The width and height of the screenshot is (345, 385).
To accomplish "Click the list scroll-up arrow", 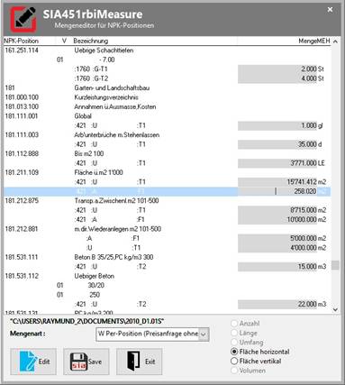I will coord(335,41).
